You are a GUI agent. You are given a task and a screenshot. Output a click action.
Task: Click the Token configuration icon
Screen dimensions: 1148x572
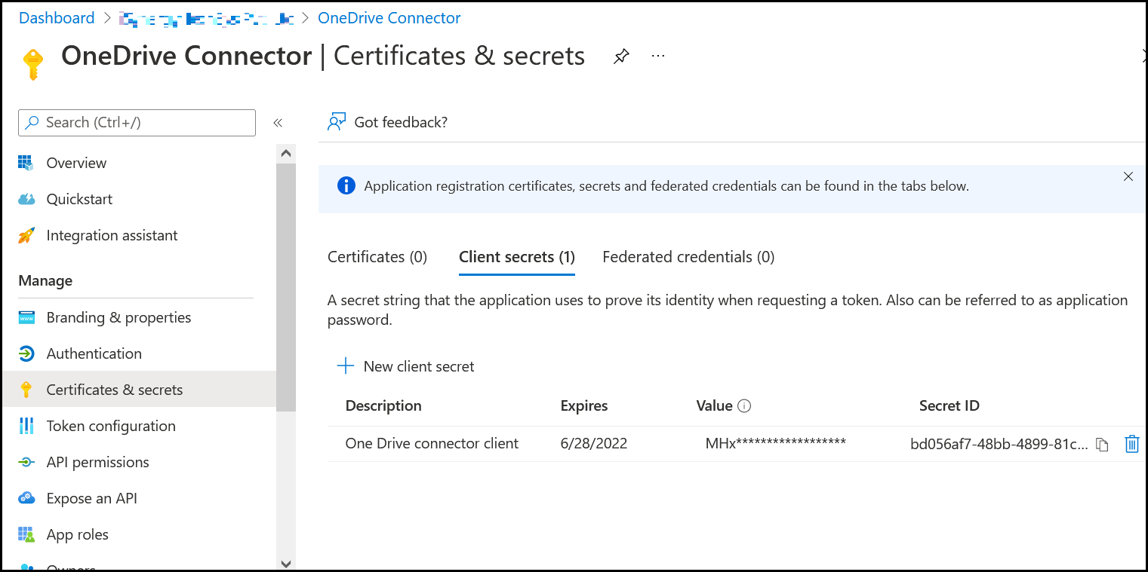click(x=26, y=426)
